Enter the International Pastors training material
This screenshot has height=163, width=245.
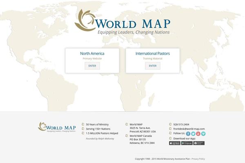coord(153,66)
